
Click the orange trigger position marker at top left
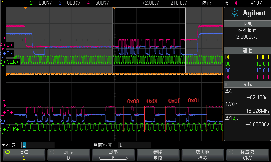[25, 8]
